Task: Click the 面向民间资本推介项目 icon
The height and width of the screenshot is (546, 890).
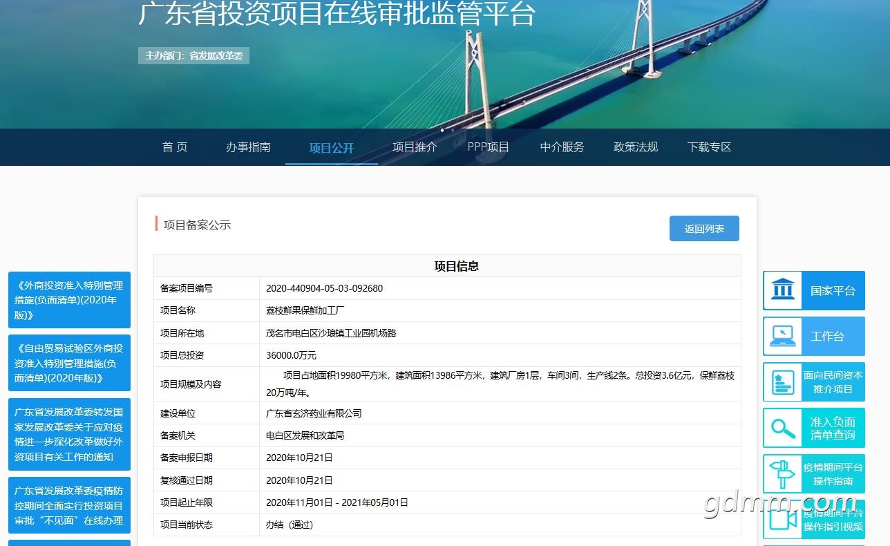Action: [x=782, y=382]
